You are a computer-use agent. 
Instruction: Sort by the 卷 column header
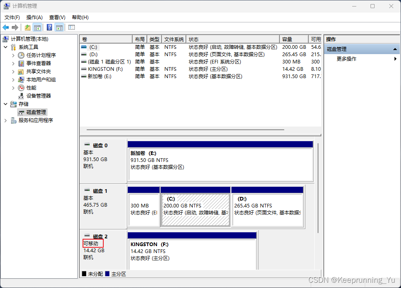pyautogui.click(x=106, y=39)
